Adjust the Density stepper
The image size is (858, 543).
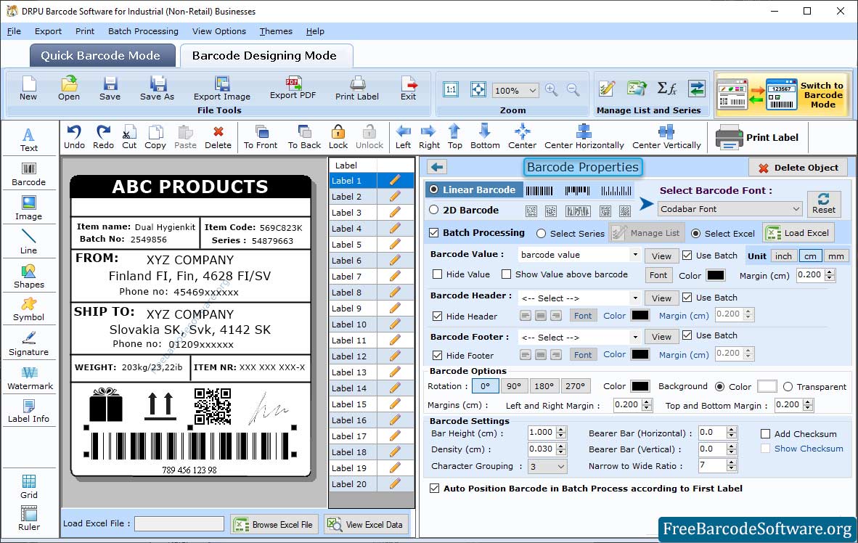pyautogui.click(x=561, y=449)
